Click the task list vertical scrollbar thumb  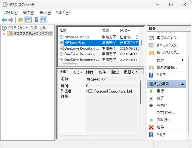click(141, 42)
